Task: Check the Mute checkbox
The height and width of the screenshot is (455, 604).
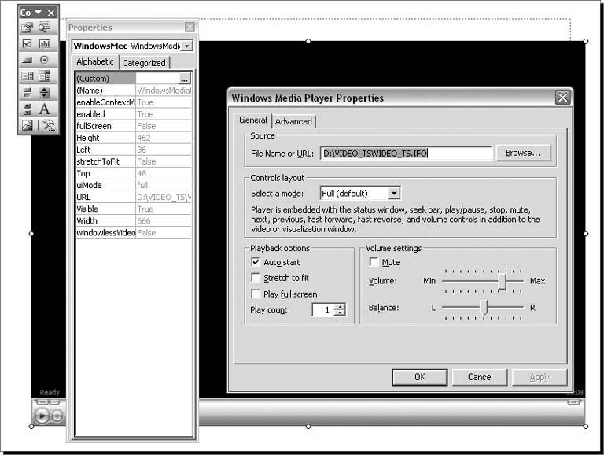Action: coord(374,262)
